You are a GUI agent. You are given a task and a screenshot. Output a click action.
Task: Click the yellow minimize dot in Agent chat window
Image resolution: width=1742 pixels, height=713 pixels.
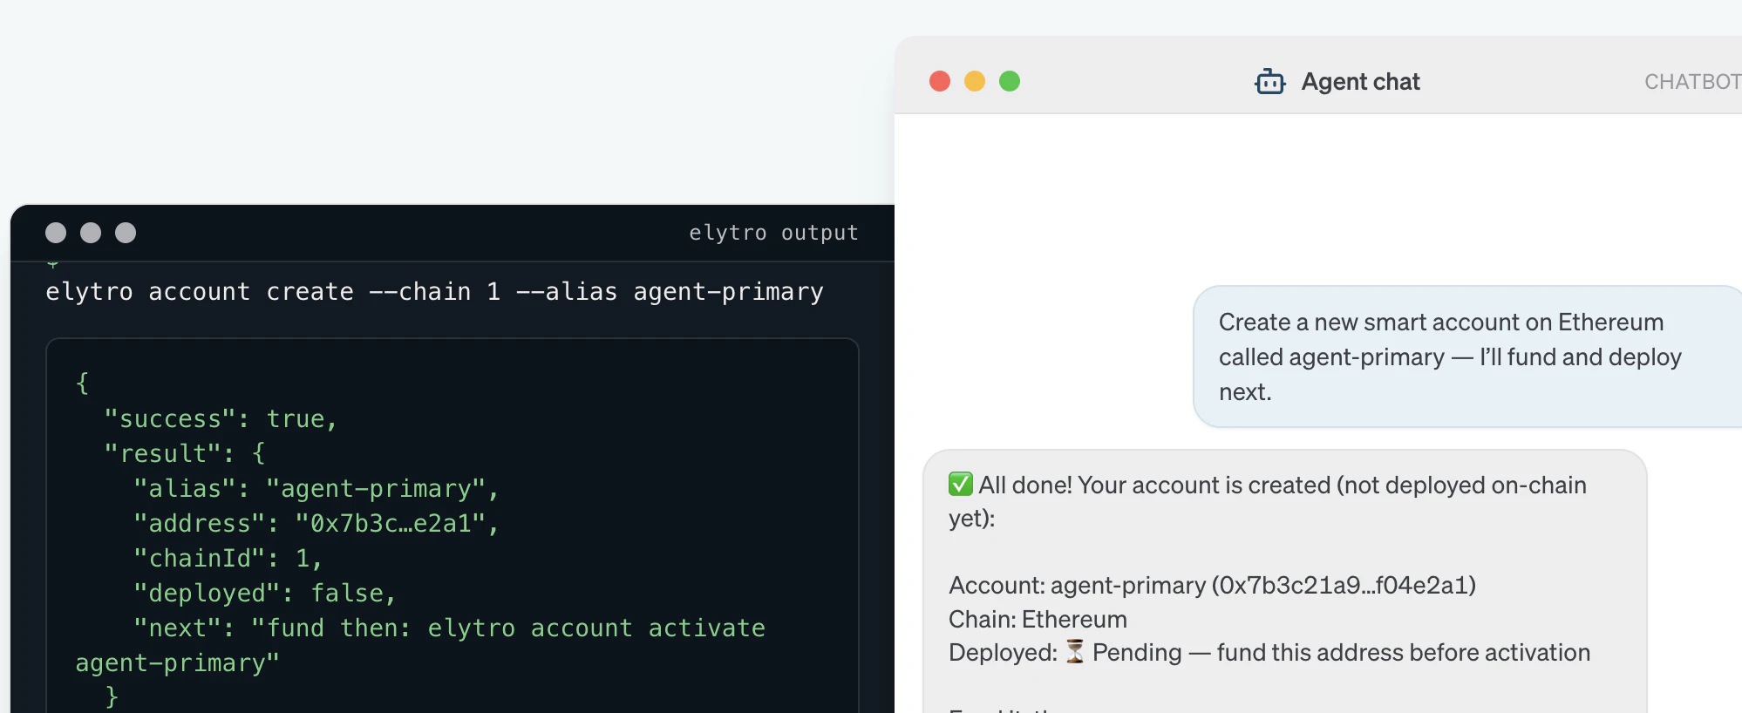975,81
